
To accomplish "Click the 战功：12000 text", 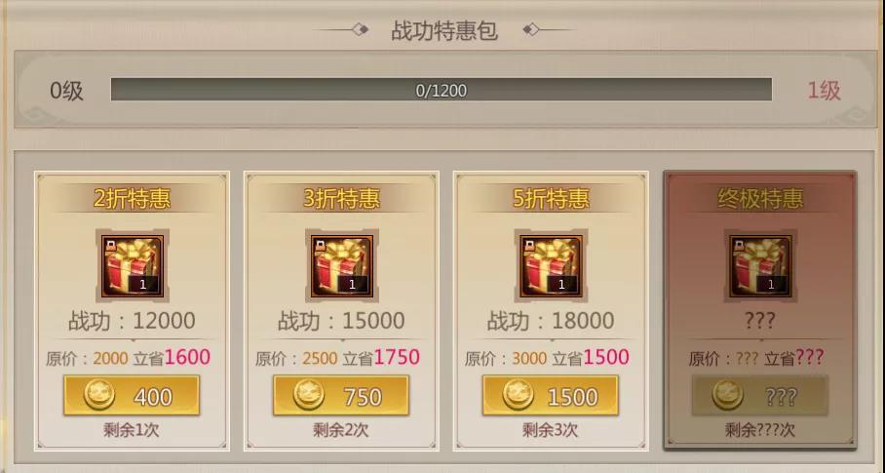I will coord(133,321).
